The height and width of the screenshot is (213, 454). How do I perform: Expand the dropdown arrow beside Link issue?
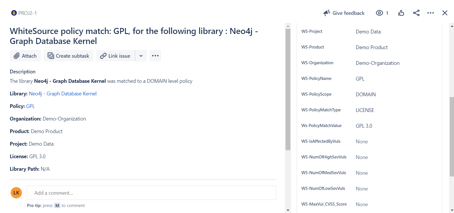(141, 56)
